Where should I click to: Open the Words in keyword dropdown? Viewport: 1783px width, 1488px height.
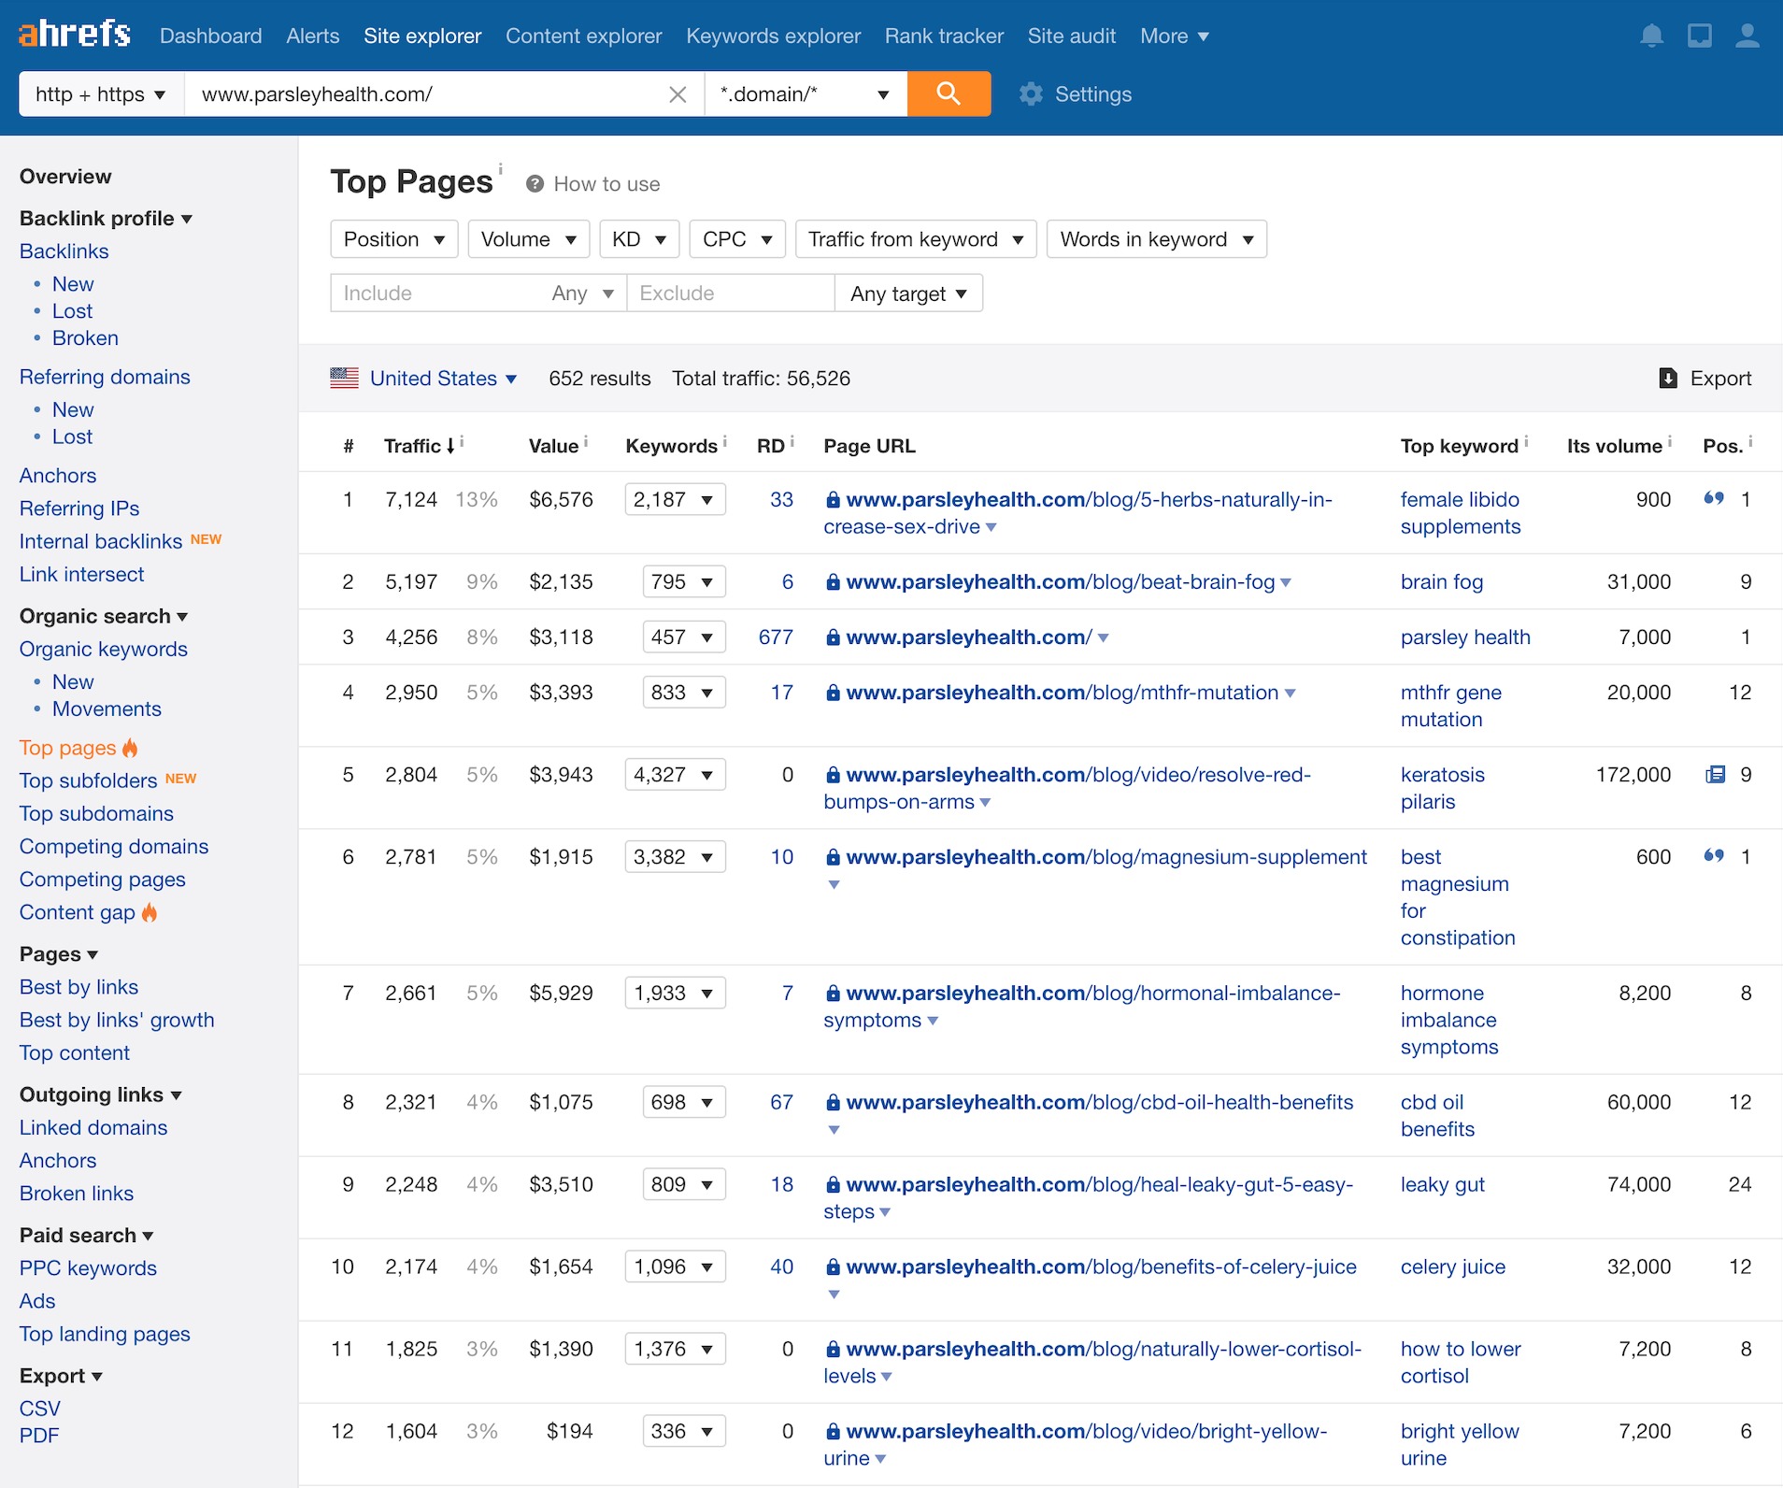(1157, 239)
